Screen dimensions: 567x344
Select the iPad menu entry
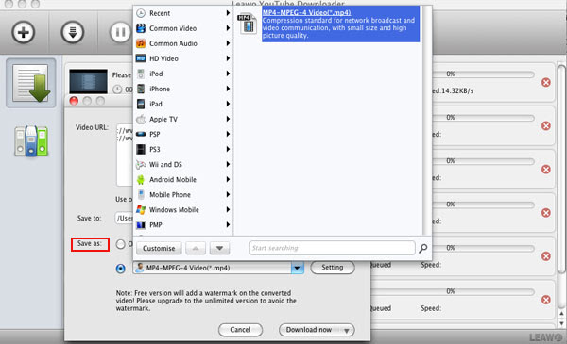[x=183, y=104]
